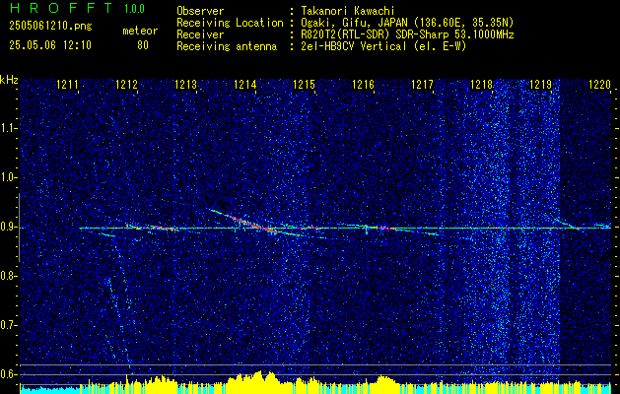Viewport: 620px width, 394px height.
Task: Click the 2el-HB9CV Vertical antenna text
Action: tap(383, 46)
